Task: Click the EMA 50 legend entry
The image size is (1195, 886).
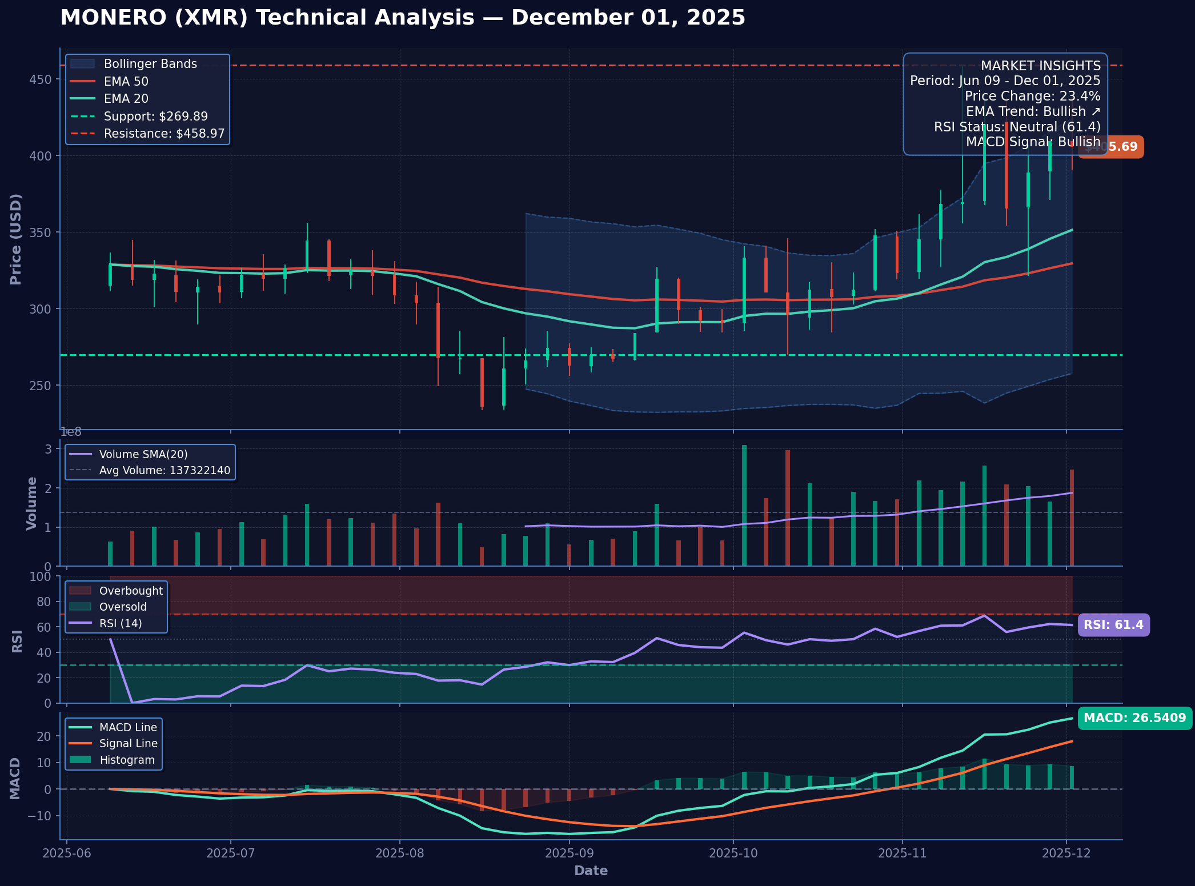Action: pos(126,82)
